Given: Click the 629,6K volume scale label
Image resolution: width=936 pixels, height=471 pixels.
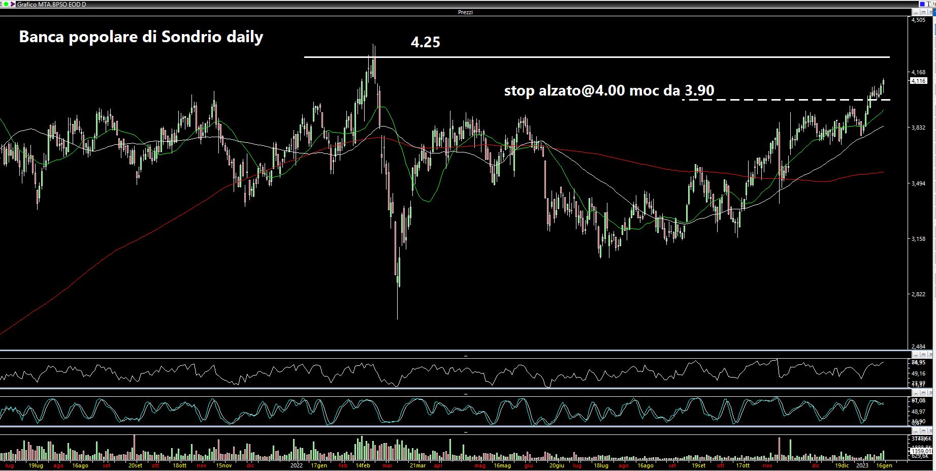Looking at the screenshot, I should (920, 456).
